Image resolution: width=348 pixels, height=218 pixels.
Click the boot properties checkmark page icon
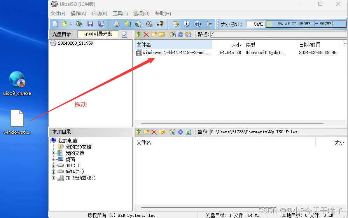point(125,34)
